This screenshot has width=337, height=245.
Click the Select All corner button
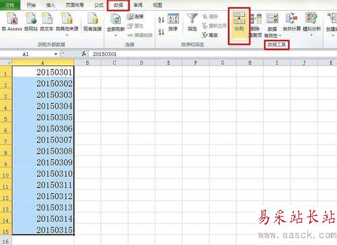click(6, 63)
